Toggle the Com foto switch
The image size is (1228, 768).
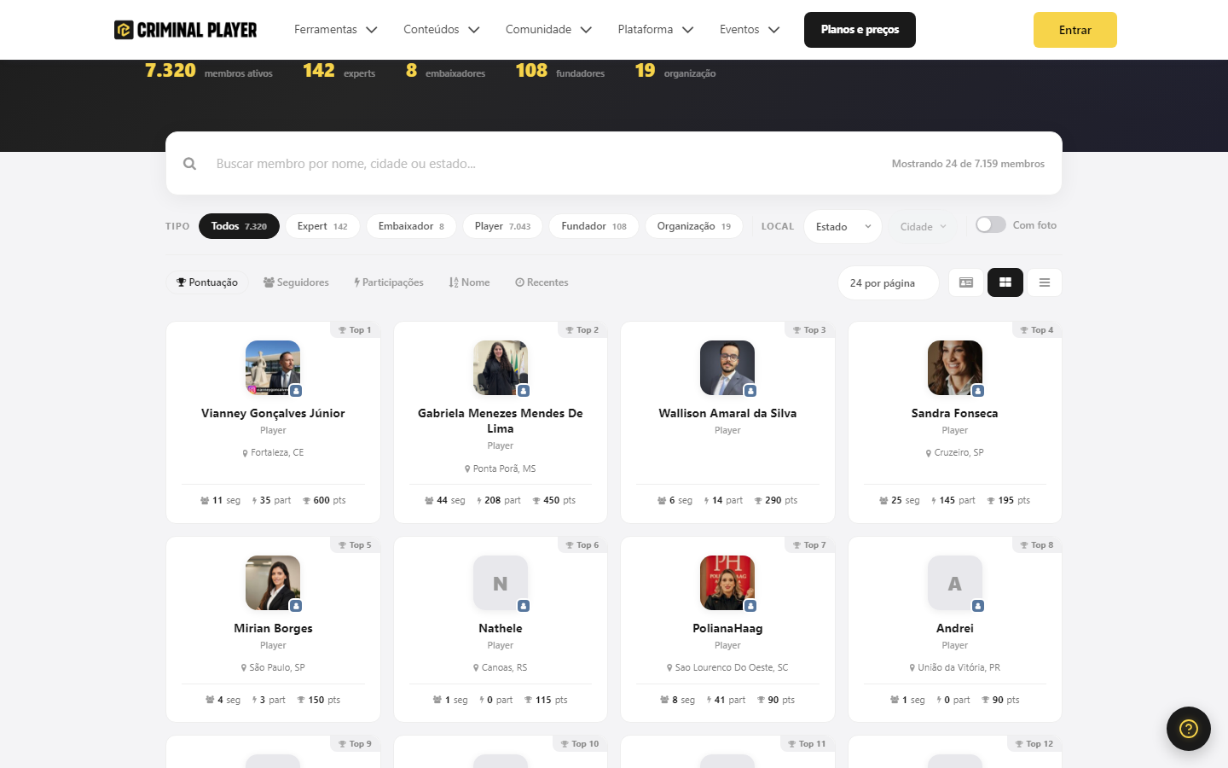[991, 224]
